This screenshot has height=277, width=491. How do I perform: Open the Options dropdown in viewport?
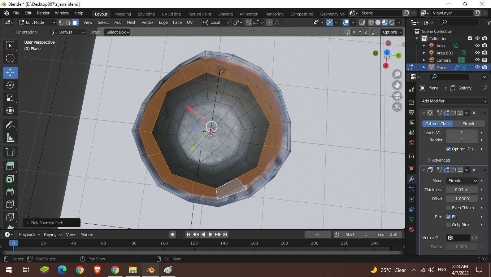(392, 32)
